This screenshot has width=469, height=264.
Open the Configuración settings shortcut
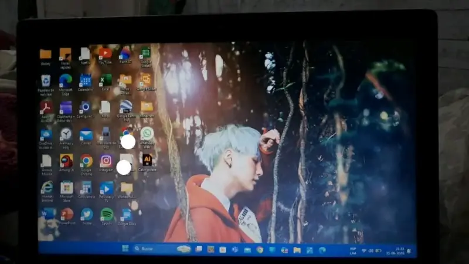[x=85, y=110]
